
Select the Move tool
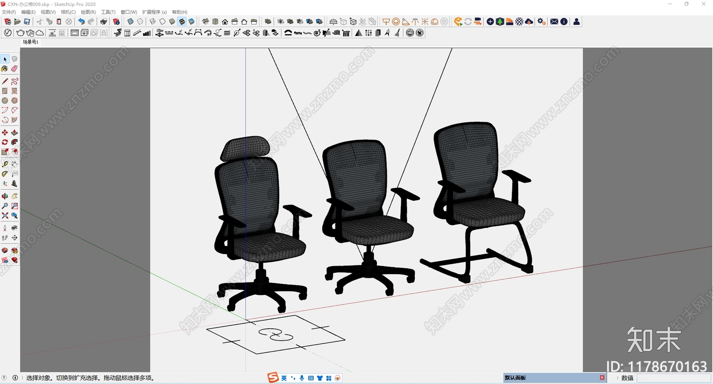pyautogui.click(x=5, y=133)
